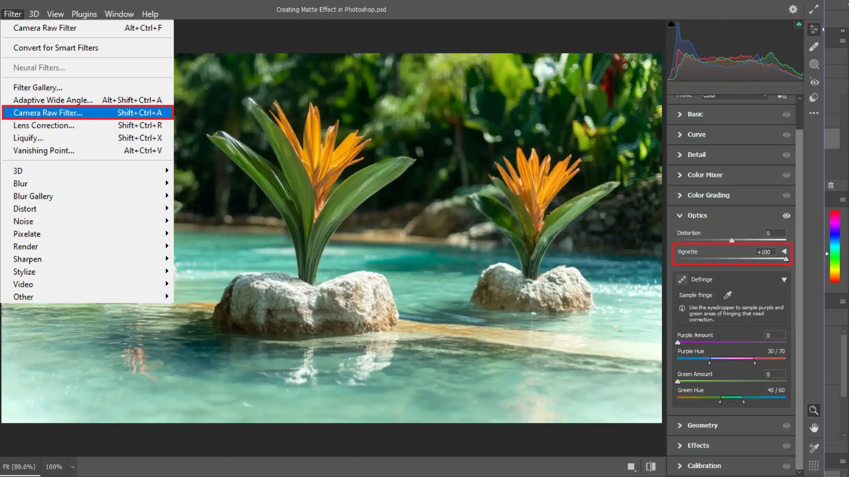Click the Vignette +100 value field
The image size is (849, 477).
click(765, 252)
